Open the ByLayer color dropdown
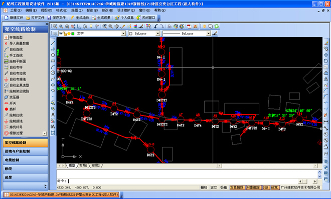 click(157, 33)
